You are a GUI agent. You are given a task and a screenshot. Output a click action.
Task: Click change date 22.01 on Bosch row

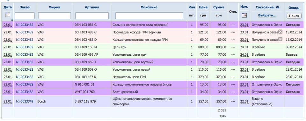pos(244,101)
